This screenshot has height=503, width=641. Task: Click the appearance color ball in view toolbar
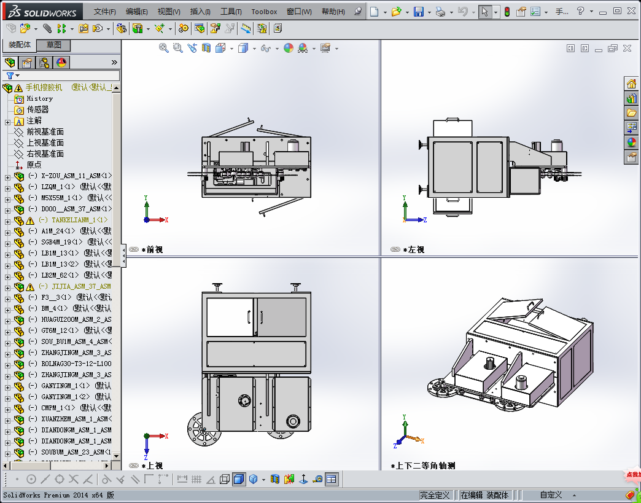(x=288, y=48)
